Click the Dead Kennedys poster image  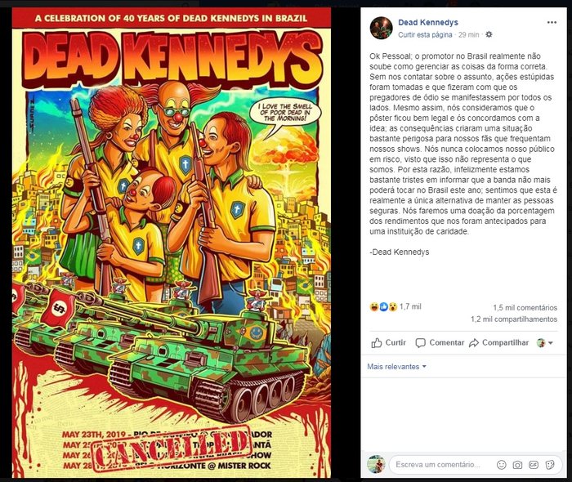pyautogui.click(x=172, y=243)
